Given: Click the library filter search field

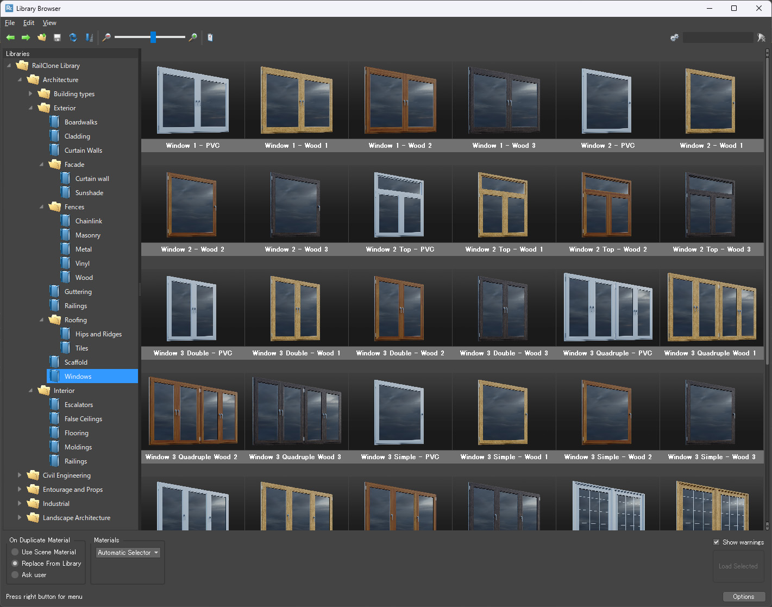Looking at the screenshot, I should click(718, 37).
